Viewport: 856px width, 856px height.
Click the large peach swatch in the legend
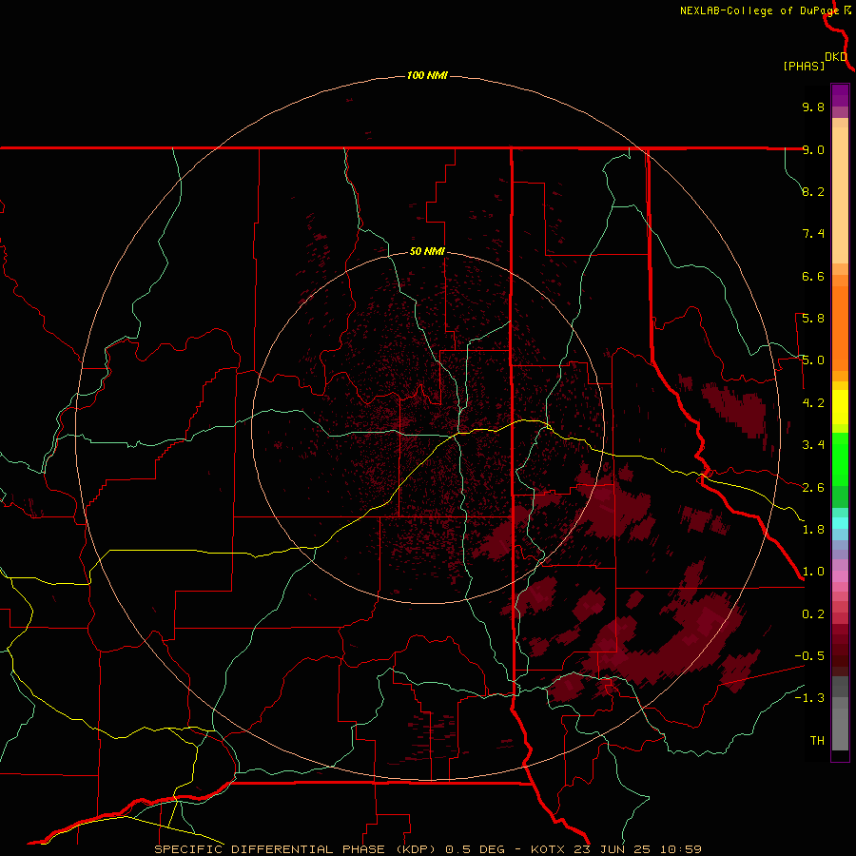840,195
